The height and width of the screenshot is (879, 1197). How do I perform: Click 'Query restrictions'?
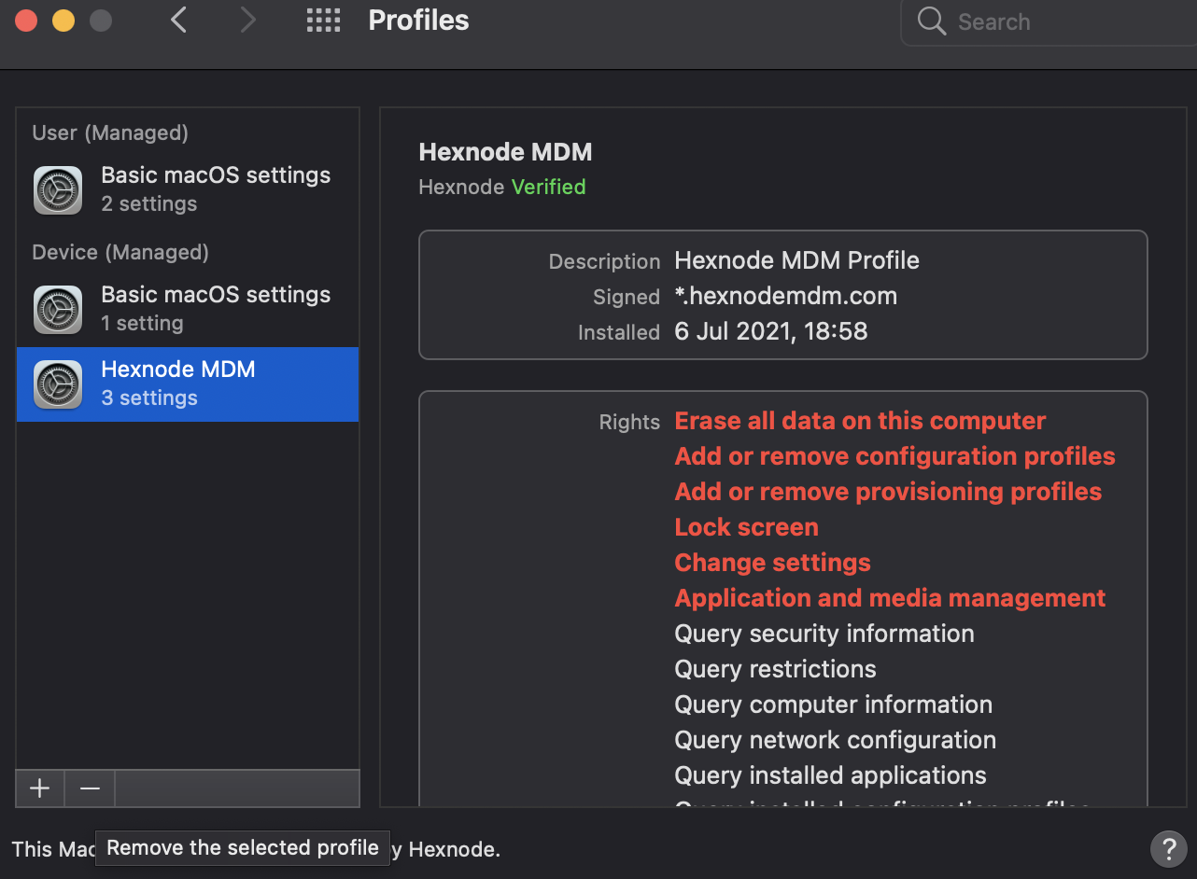coord(775,669)
